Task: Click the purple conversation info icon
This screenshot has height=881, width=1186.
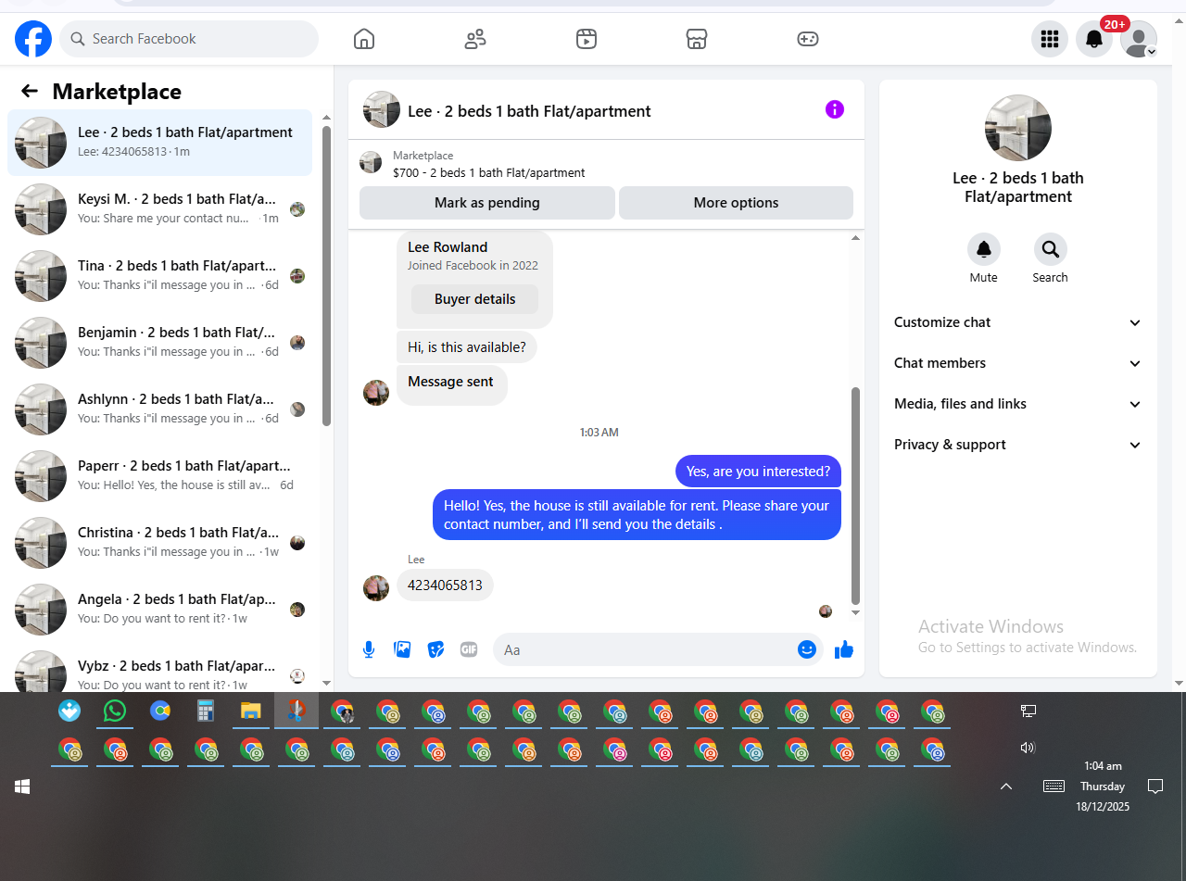Action: tap(835, 109)
